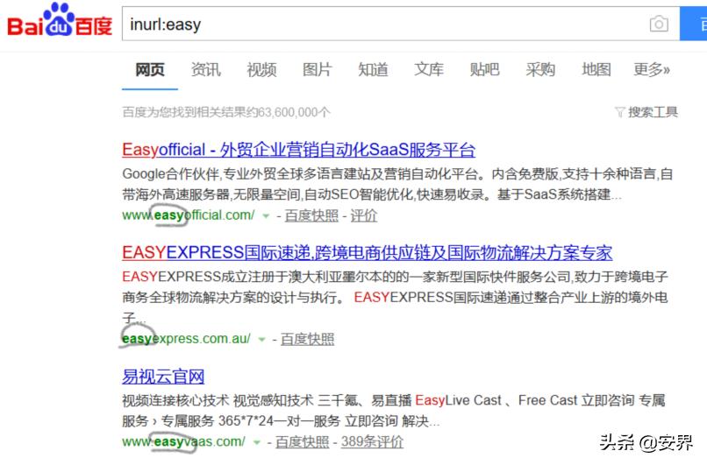Image resolution: width=707 pixels, height=465 pixels.
Task: Click the result count text 63,600,000个
Action: 294,112
